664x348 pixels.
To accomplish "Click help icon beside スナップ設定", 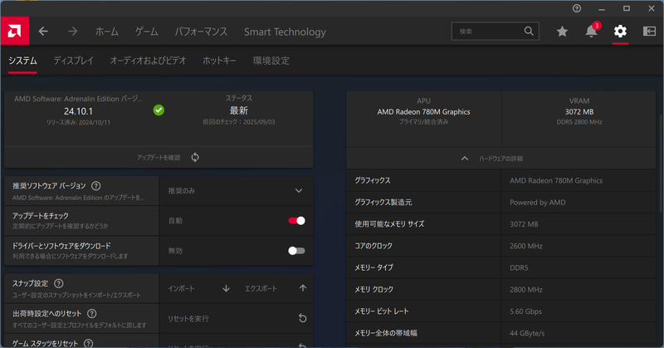I will click(59, 283).
